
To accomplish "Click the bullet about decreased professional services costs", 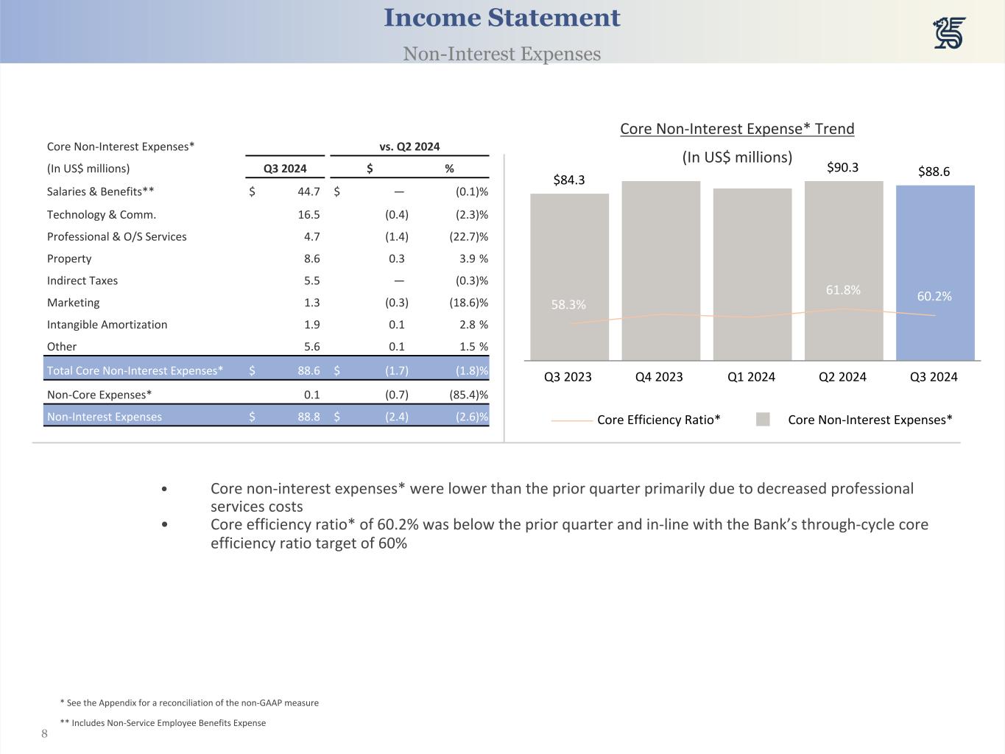I will pyautogui.click(x=562, y=498).
